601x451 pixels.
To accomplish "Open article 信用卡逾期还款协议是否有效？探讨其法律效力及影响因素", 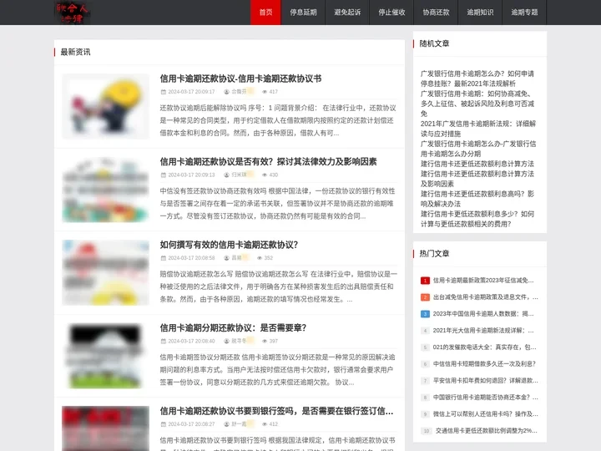I will click(x=268, y=162).
